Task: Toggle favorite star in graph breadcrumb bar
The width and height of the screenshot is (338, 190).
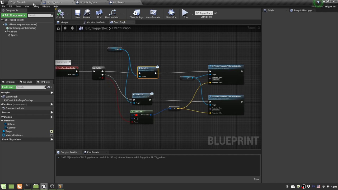Action: [58, 28]
